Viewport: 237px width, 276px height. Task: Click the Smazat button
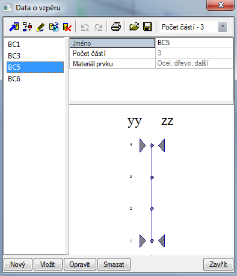click(x=114, y=265)
